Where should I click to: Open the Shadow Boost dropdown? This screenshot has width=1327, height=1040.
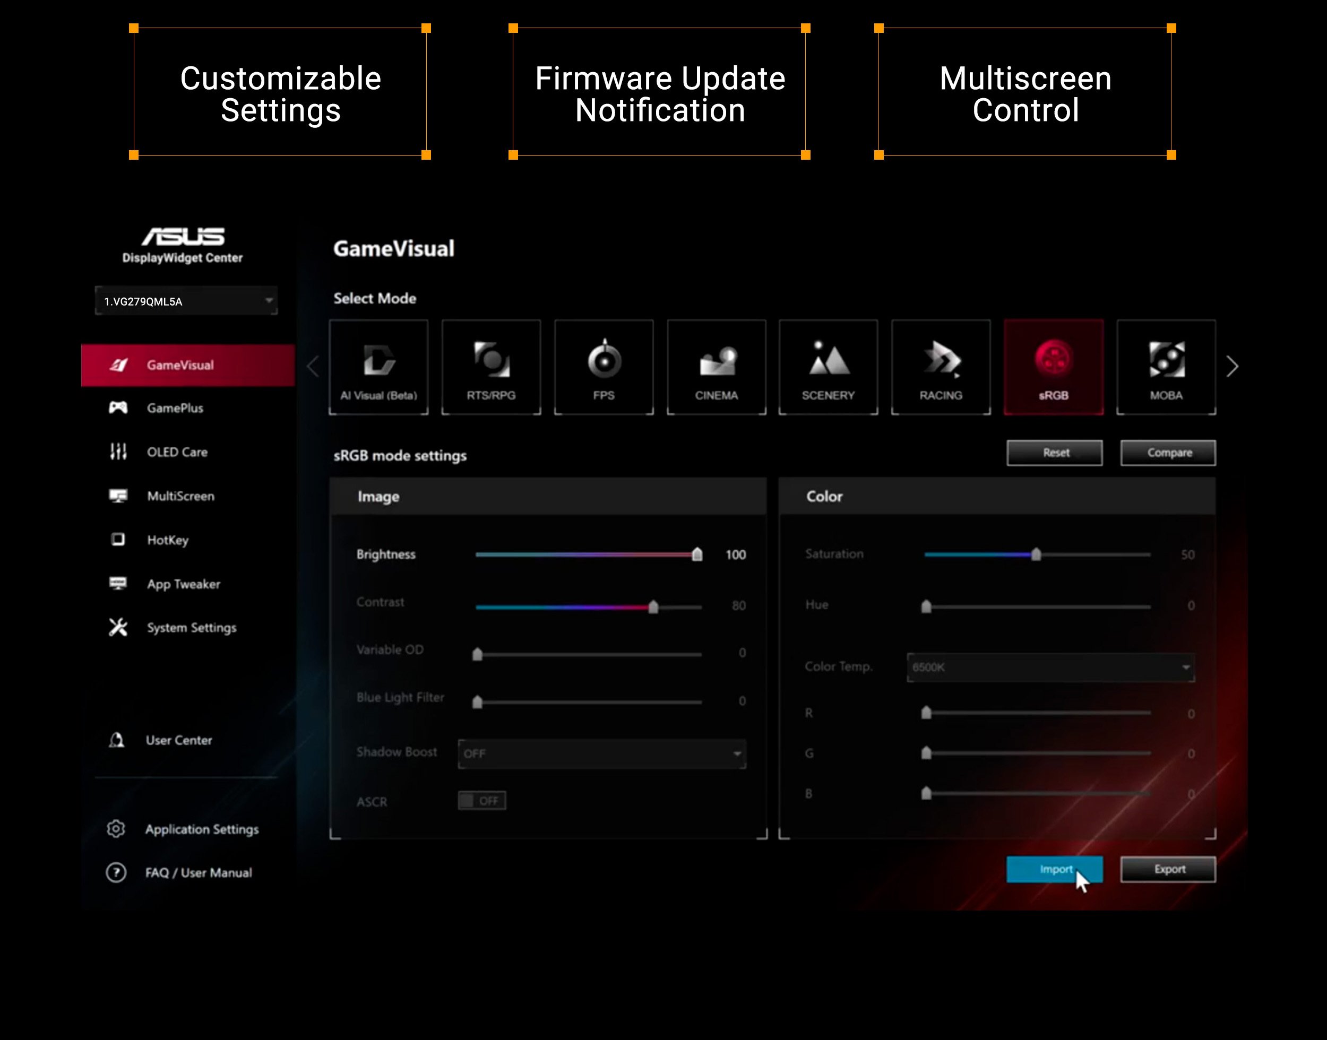[601, 753]
